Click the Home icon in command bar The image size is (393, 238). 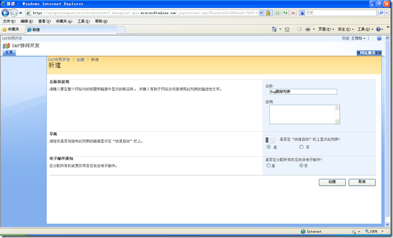pyautogui.click(x=274, y=30)
